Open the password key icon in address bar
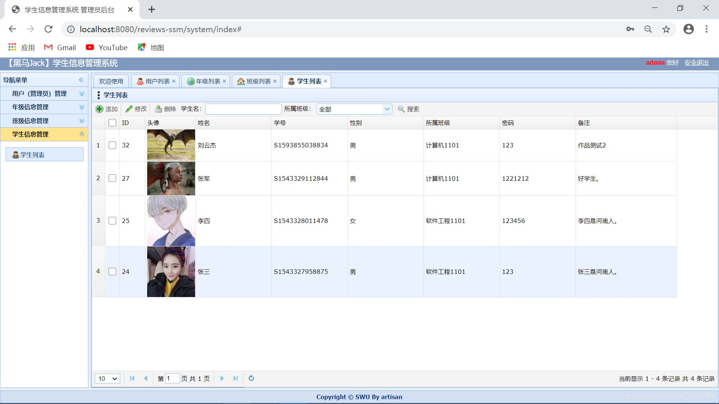This screenshot has height=404, width=719. point(630,29)
